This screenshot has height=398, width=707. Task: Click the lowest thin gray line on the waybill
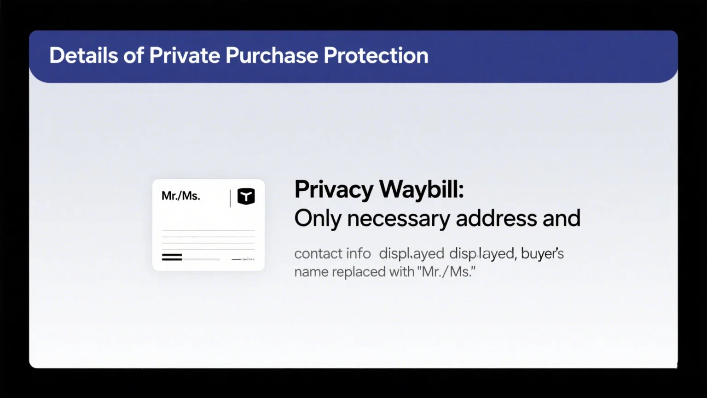click(208, 249)
